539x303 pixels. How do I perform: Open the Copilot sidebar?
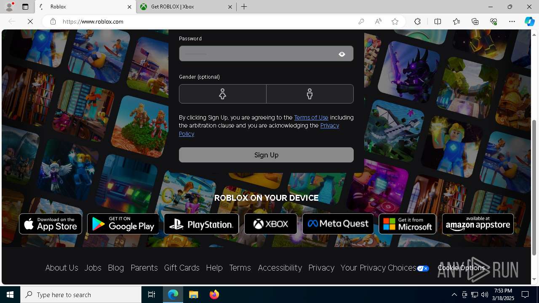click(529, 21)
